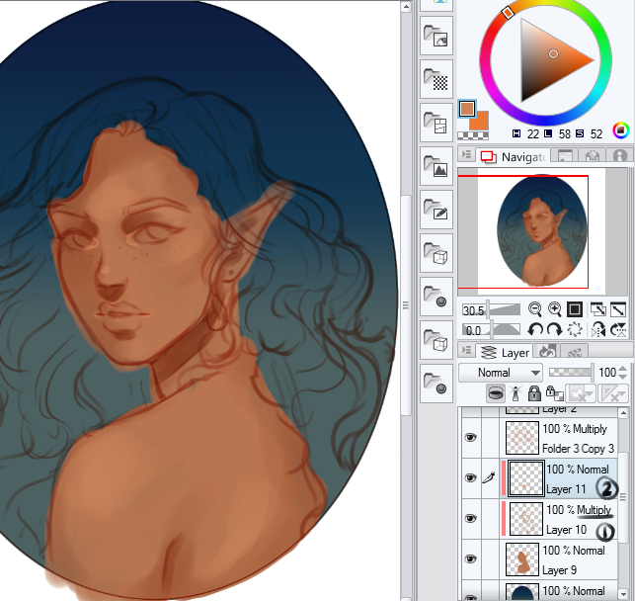Set as reference layer using lighthouse icon
Image resolution: width=635 pixels, height=601 pixels.
[x=516, y=393]
